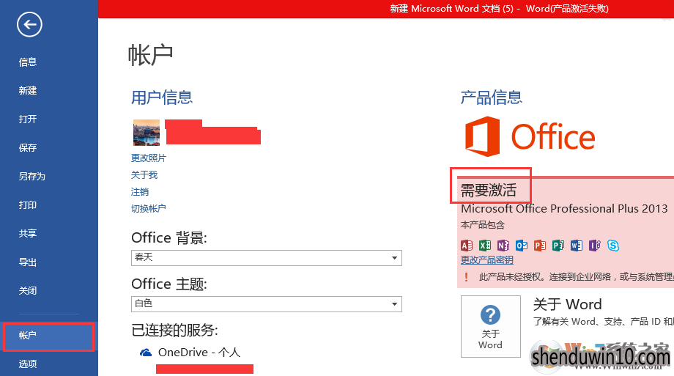Click the red exclamation warning icon
Screen dimensions: 674x376
[467, 277]
